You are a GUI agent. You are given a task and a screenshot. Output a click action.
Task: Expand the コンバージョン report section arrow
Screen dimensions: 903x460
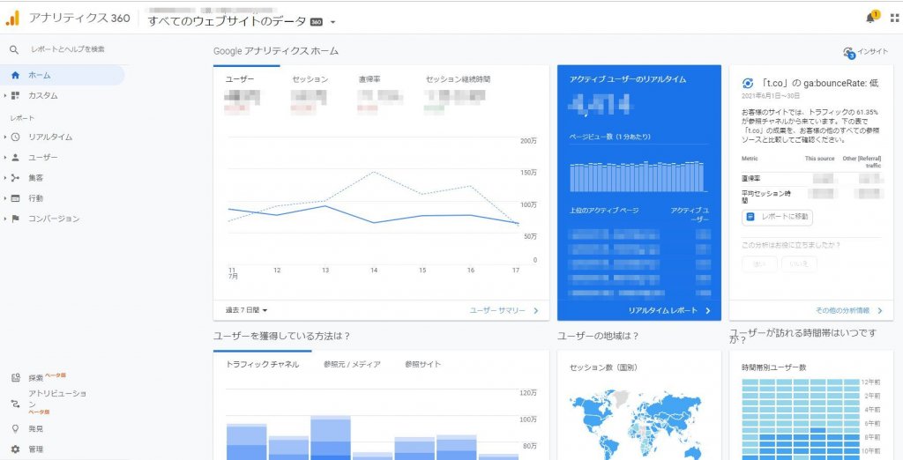pos(5,219)
